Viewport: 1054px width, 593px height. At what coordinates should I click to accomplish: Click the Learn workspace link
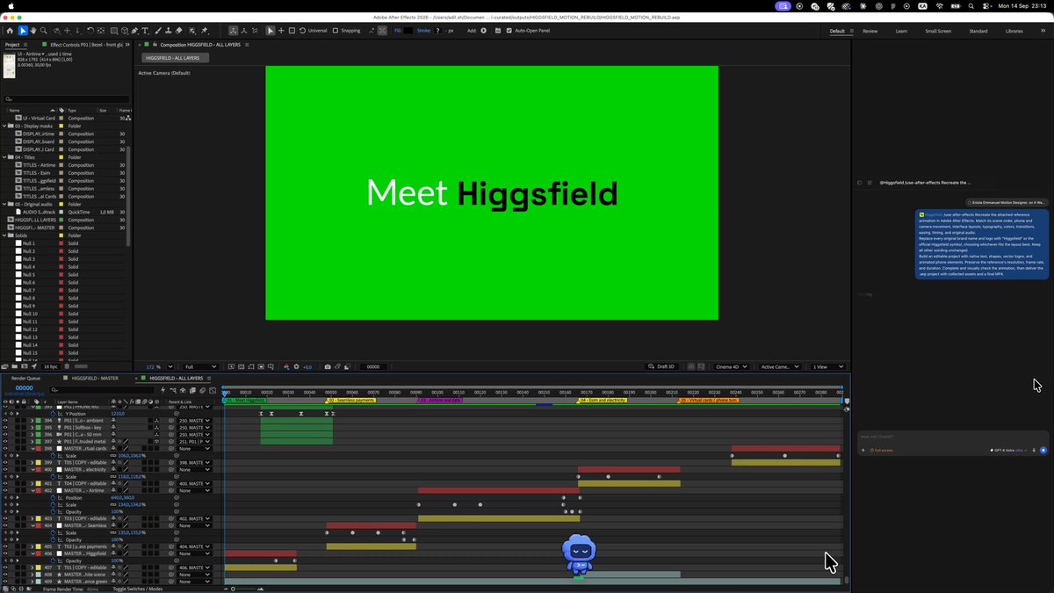(901, 31)
